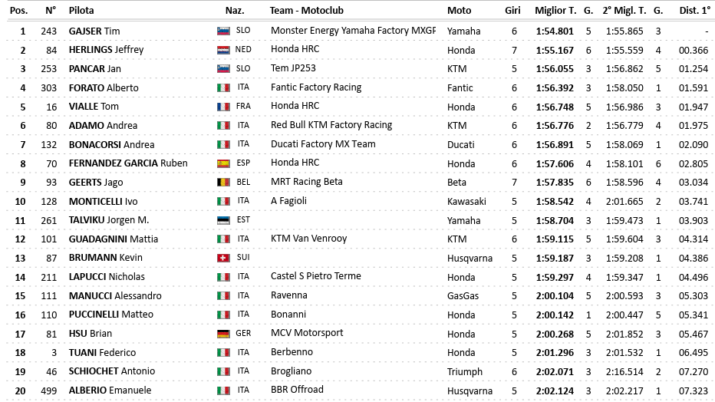Select rider HERLINGS Jeffrey
The image size is (715, 402).
[106, 50]
